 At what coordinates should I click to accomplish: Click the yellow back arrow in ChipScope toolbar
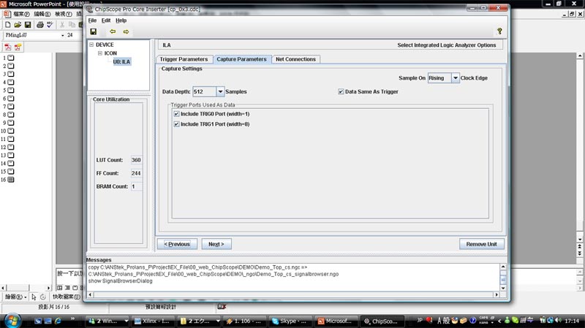tap(113, 31)
